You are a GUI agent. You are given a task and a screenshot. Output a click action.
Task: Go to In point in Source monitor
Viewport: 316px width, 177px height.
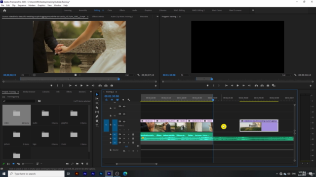[x=70, y=86]
